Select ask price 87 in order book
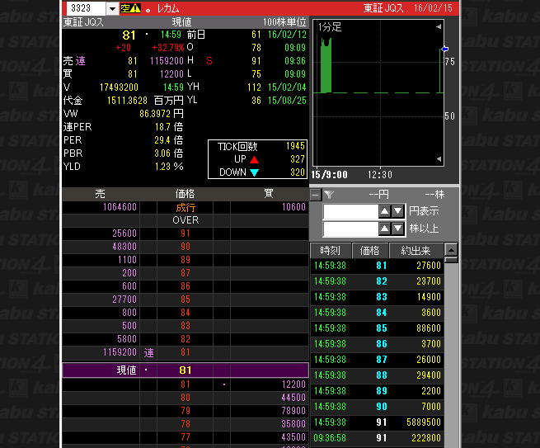 (x=185, y=273)
